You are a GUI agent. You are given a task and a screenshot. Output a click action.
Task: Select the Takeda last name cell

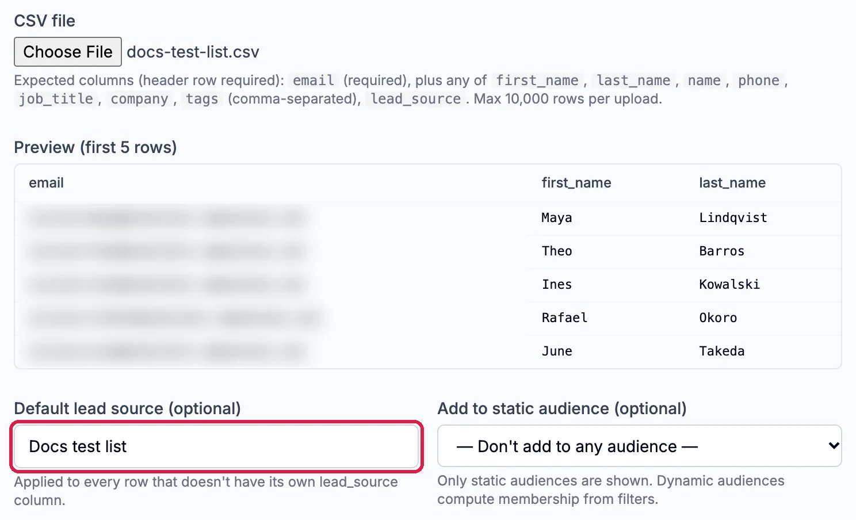pyautogui.click(x=721, y=351)
